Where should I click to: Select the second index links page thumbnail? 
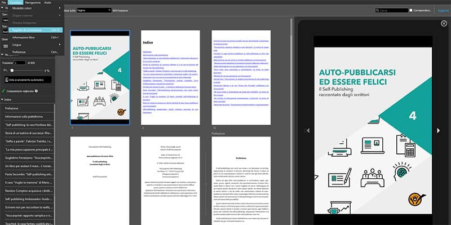241,77
